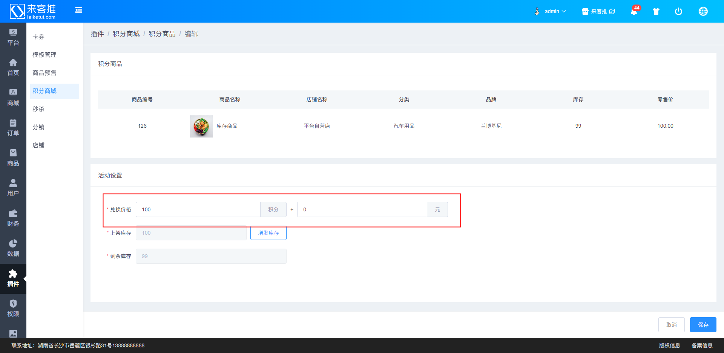Click the 剩余库存 input field
The width and height of the screenshot is (724, 353).
tap(211, 256)
